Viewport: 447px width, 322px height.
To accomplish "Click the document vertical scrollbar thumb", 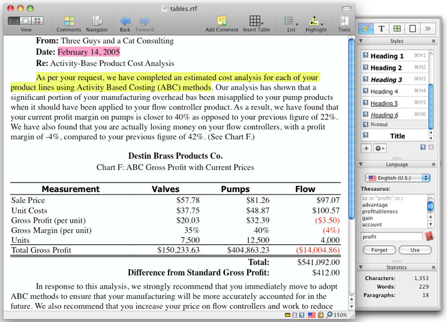I will (x=352, y=129).
